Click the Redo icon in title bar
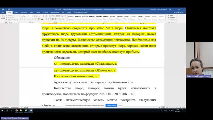Viewport: 213px width, 120px height. [9, 9]
